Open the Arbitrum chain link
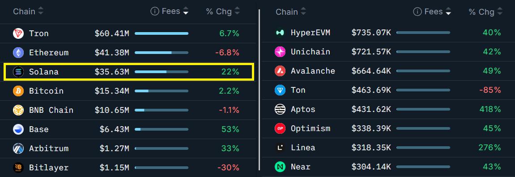Viewport: 515px width, 177px height. click(x=49, y=148)
